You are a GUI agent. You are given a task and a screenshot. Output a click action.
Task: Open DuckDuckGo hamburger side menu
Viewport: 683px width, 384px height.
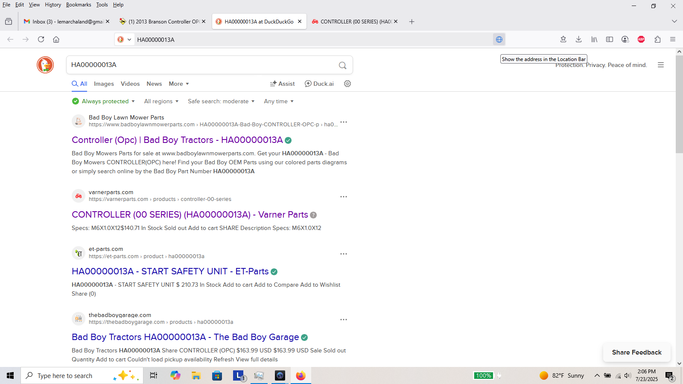click(661, 65)
